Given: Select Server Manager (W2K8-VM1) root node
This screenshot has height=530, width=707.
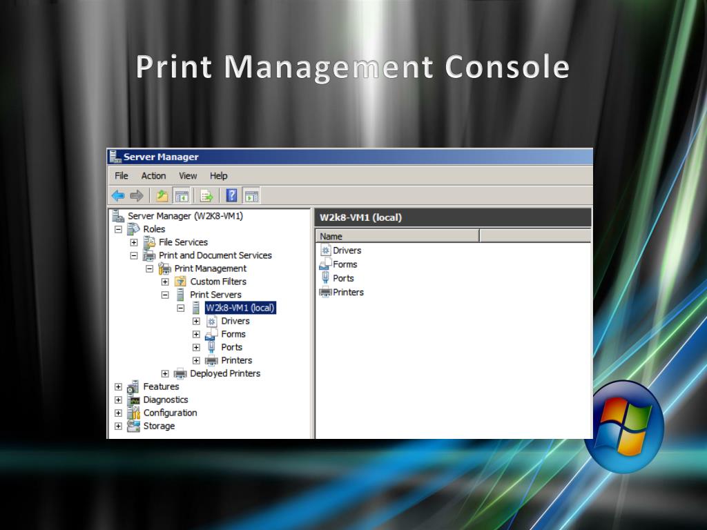Looking at the screenshot, I should pyautogui.click(x=185, y=216).
